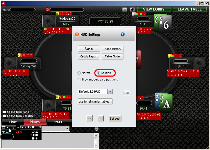Click the PokerStars spade logo in title bar
Viewport: 210px width, 150px height.
[3, 3]
